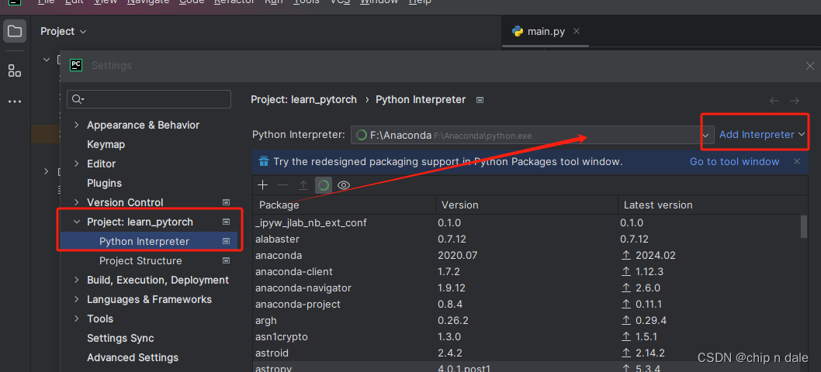Screen dimensions: 821x372
Task: Sort by the Package column header
Action: pos(344,205)
